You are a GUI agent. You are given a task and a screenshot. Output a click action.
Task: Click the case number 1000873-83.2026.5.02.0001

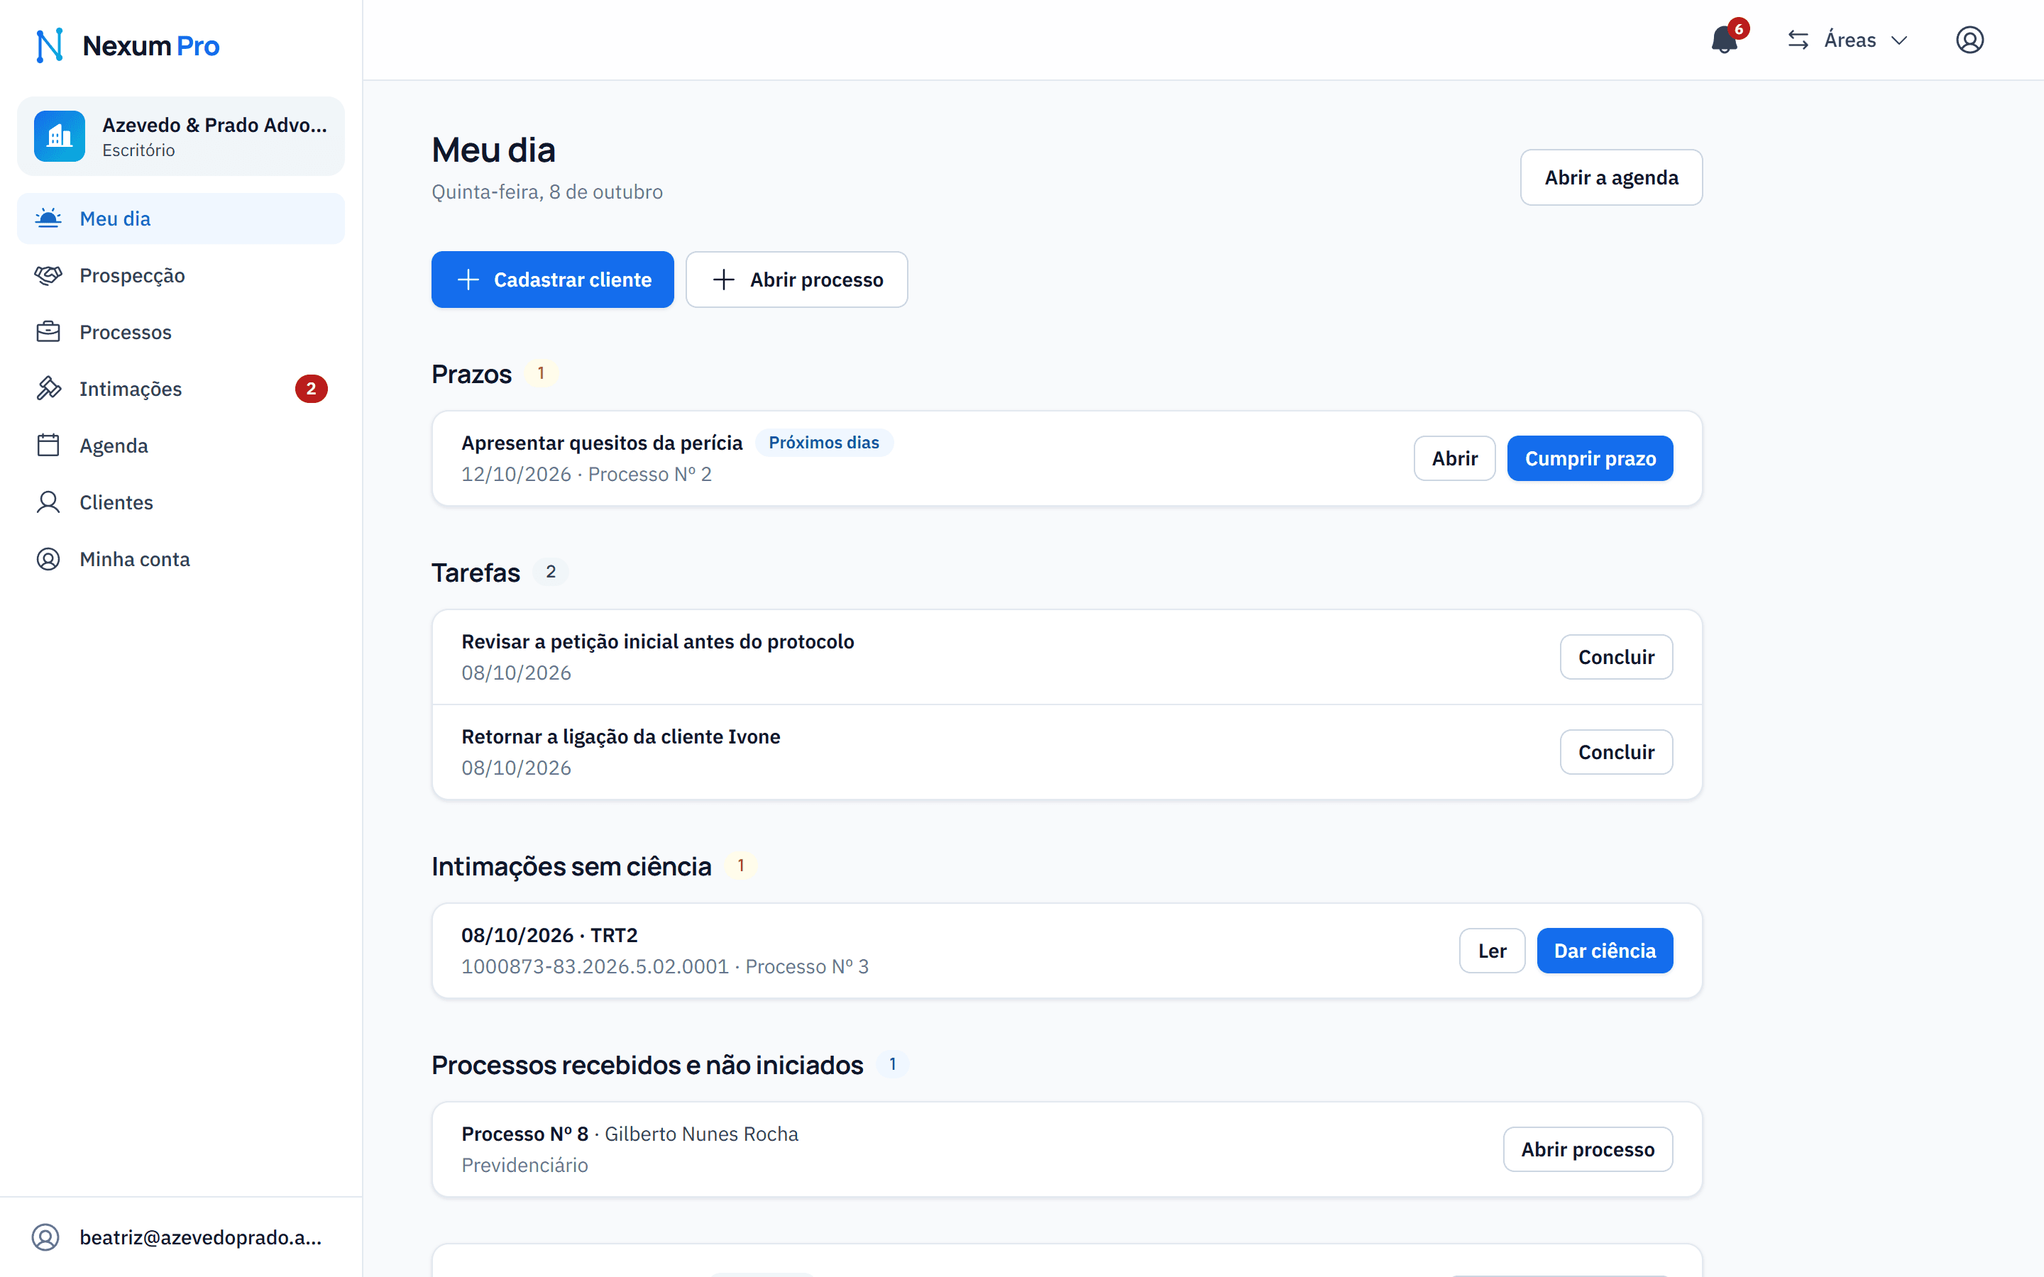595,966
